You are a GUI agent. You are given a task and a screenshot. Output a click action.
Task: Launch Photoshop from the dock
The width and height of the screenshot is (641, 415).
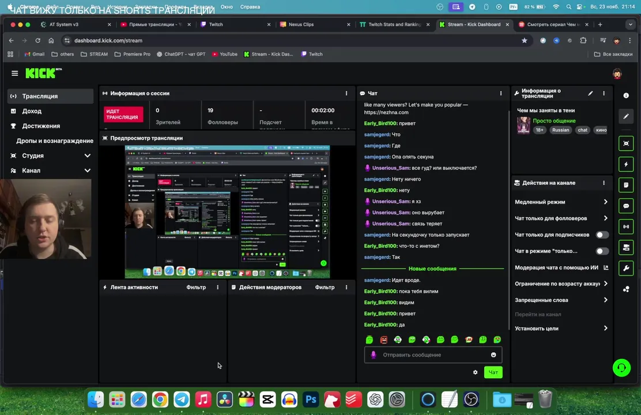point(311,399)
